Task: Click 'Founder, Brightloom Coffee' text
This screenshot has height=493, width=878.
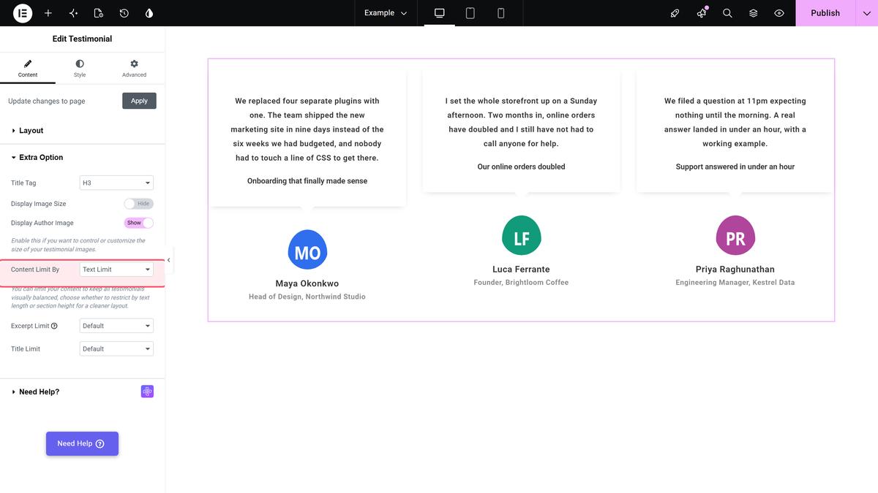Action: [x=522, y=282]
